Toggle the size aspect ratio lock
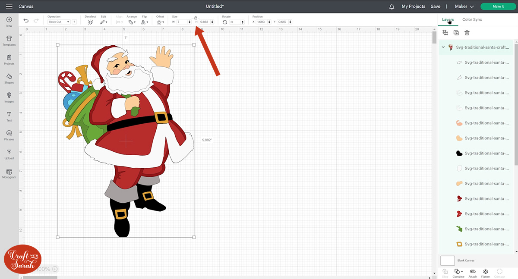518x279 pixels. 196,18
